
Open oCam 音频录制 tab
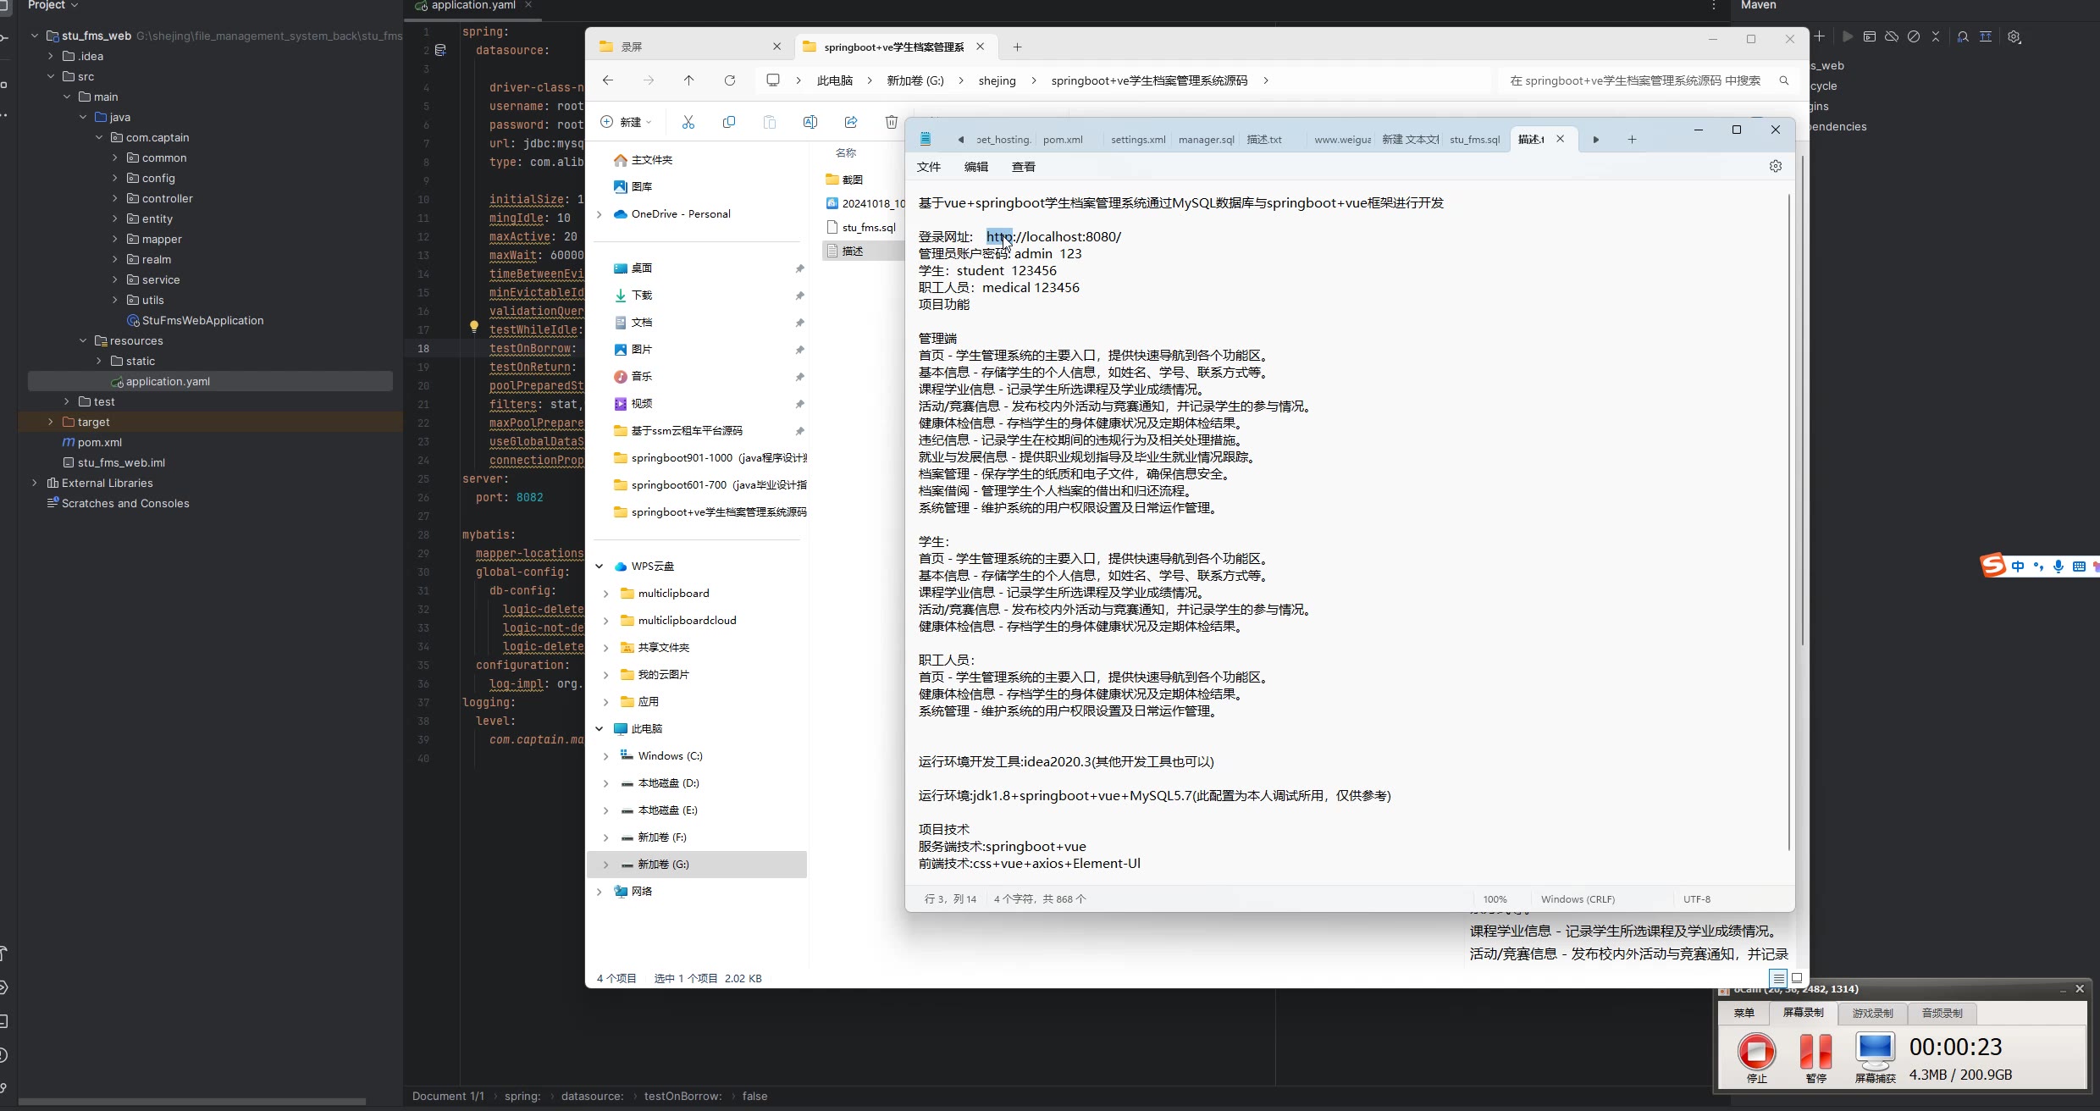(1942, 1013)
